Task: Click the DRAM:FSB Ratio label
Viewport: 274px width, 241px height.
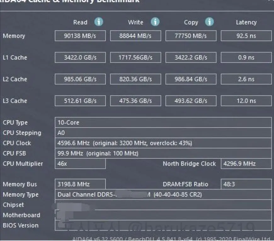Action: [x=186, y=184]
